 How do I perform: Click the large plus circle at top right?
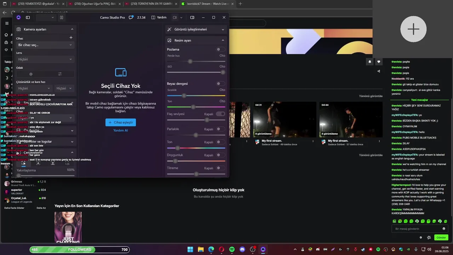coord(413,29)
